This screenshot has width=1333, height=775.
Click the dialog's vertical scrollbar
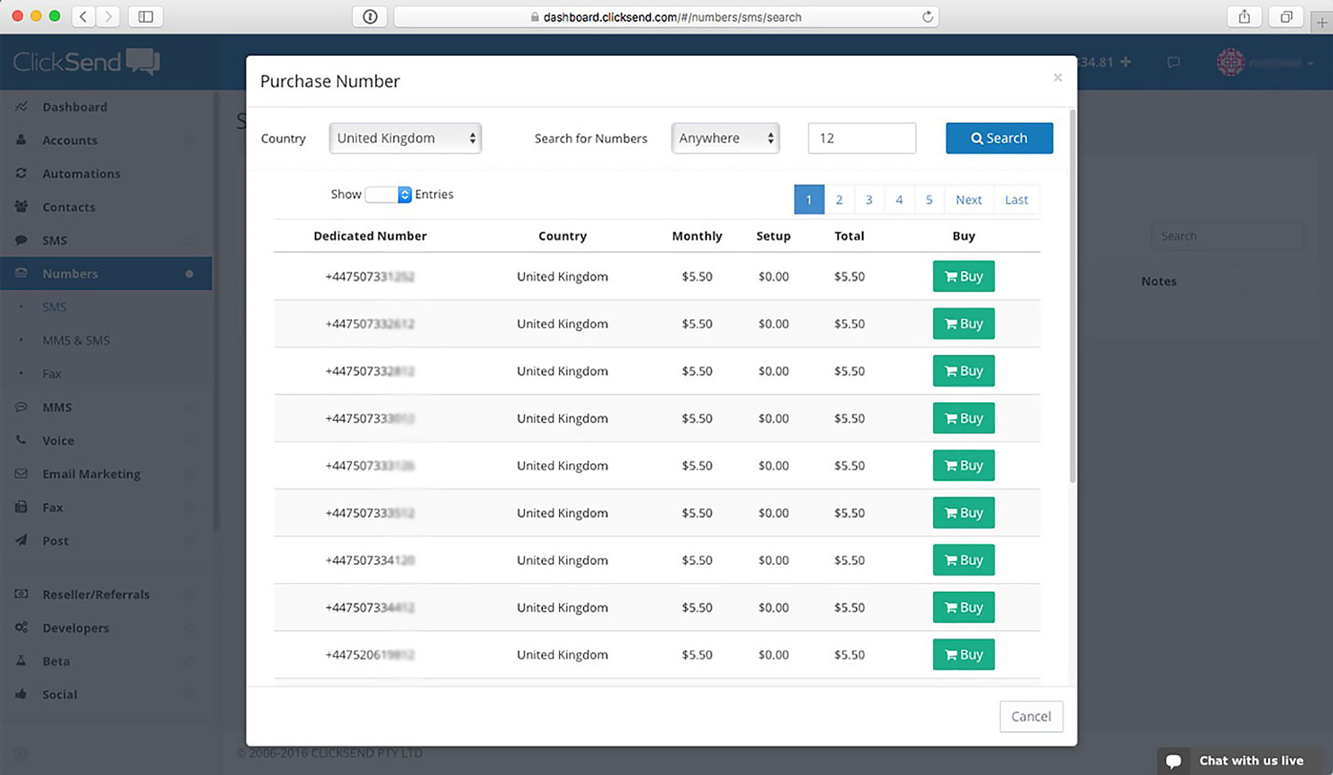click(1072, 296)
